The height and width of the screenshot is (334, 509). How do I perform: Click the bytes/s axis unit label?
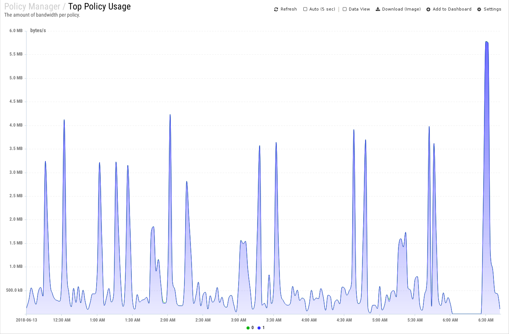(38, 31)
